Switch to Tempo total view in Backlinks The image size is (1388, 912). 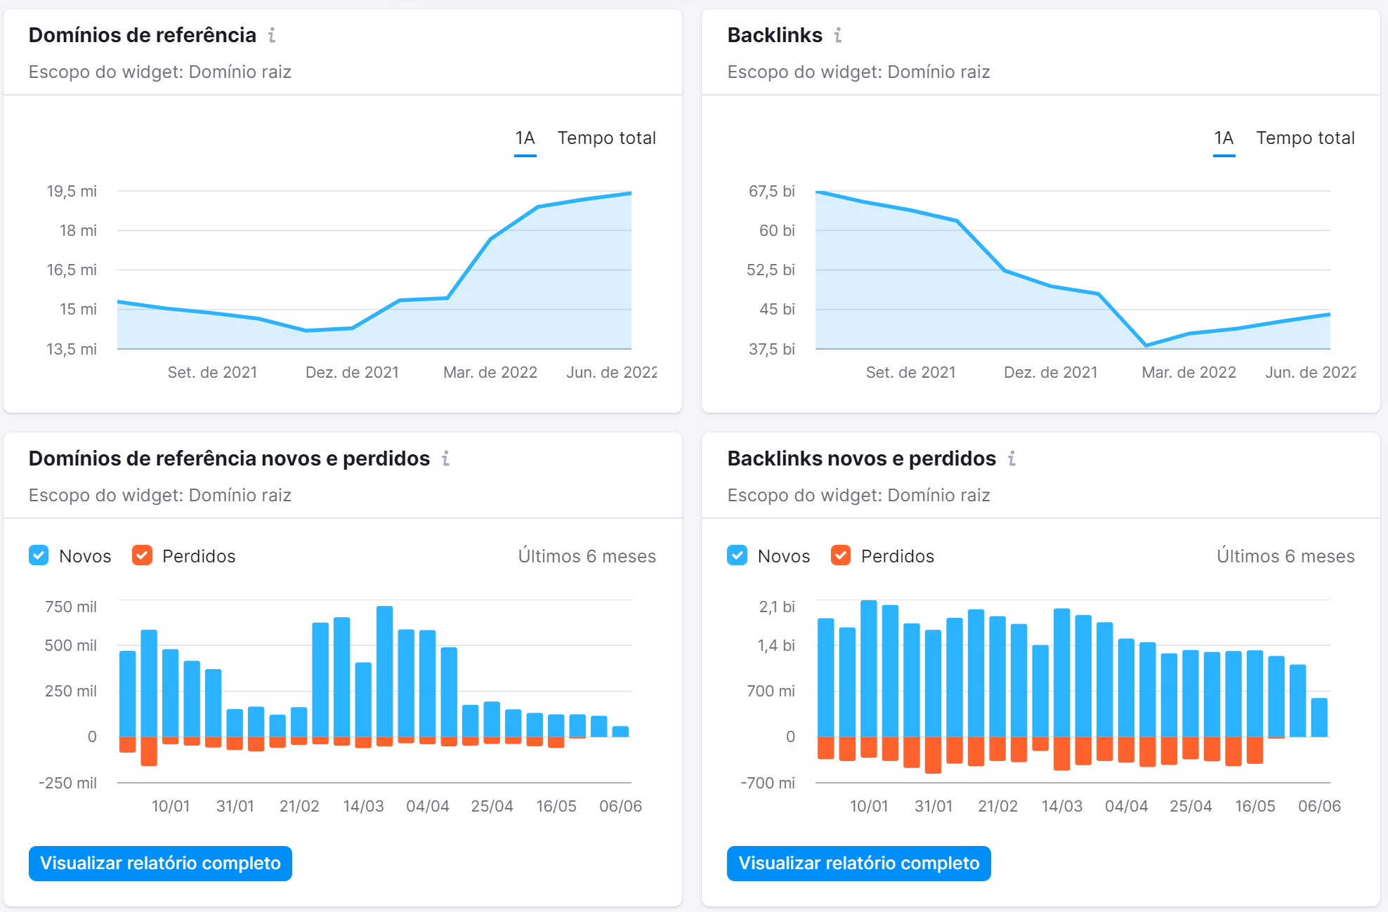pos(1306,138)
